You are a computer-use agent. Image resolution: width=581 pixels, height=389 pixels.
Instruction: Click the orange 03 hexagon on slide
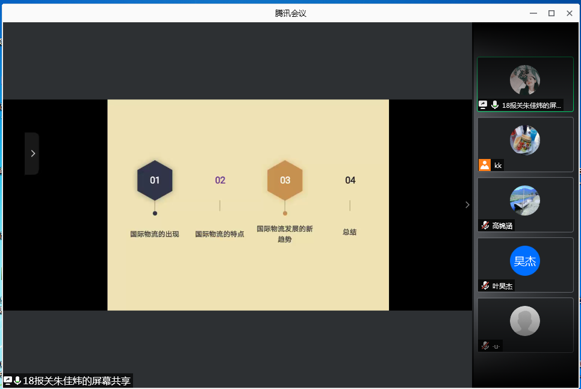[285, 180]
